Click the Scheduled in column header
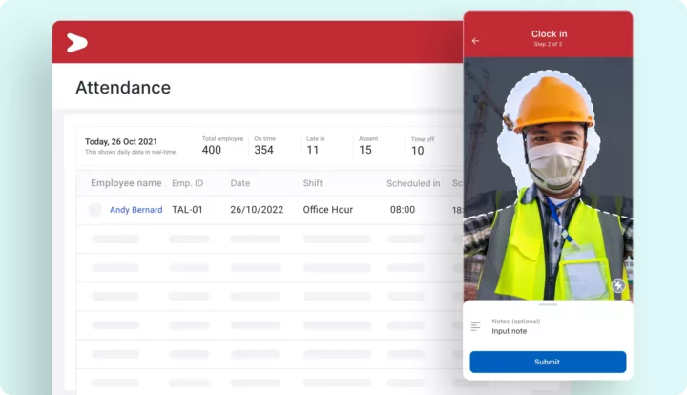This screenshot has height=395, width=687. [413, 183]
